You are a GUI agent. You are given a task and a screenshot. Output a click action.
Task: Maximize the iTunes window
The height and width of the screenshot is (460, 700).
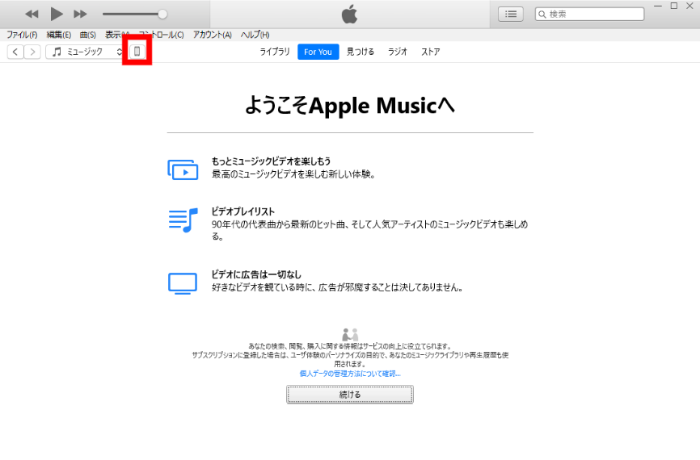tap(674, 6)
